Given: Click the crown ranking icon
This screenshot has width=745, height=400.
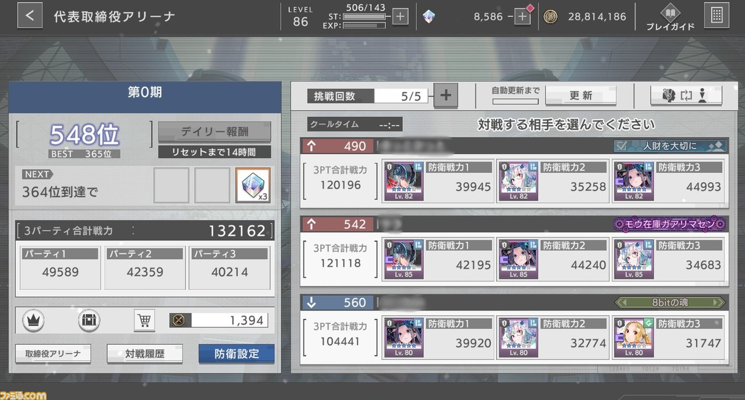Looking at the screenshot, I should (33, 320).
